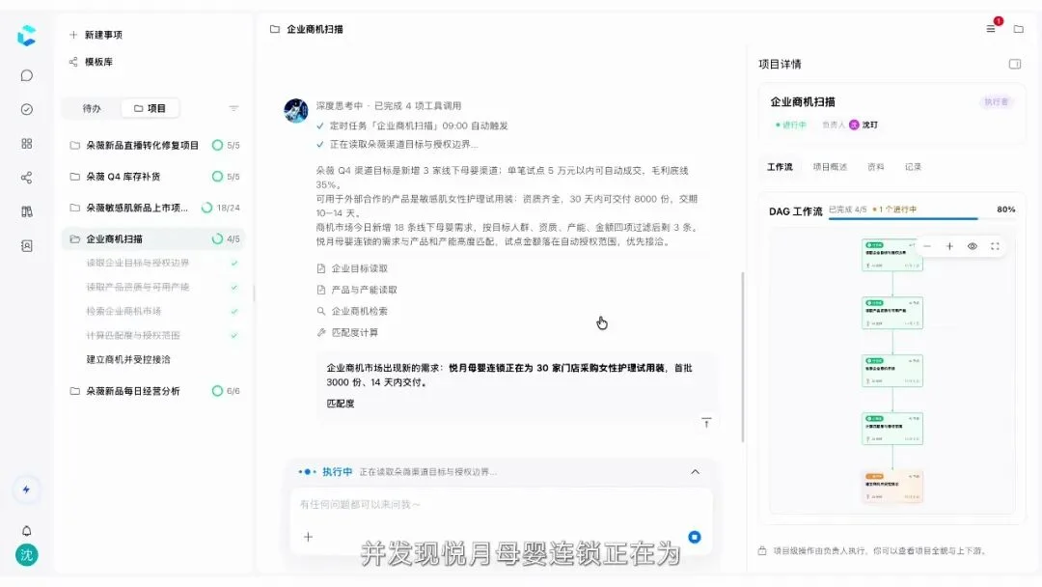The height and width of the screenshot is (587, 1042).
Task: Select the fourth green DAG node
Action: tap(892, 429)
